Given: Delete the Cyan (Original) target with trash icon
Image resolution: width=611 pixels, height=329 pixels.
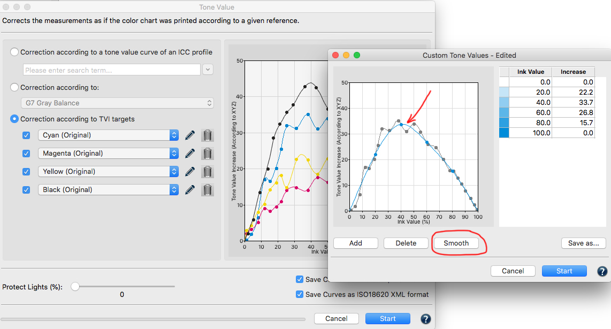Looking at the screenshot, I should click(x=208, y=135).
